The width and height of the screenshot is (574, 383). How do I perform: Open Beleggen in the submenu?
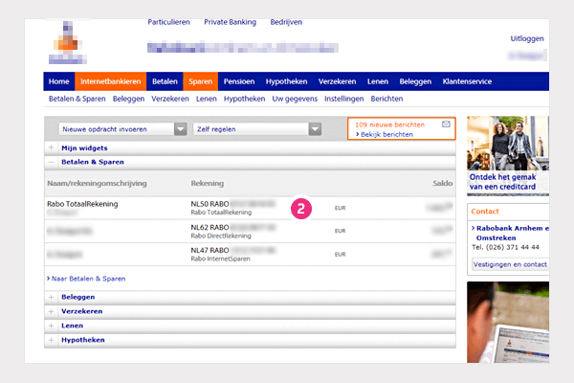[128, 99]
